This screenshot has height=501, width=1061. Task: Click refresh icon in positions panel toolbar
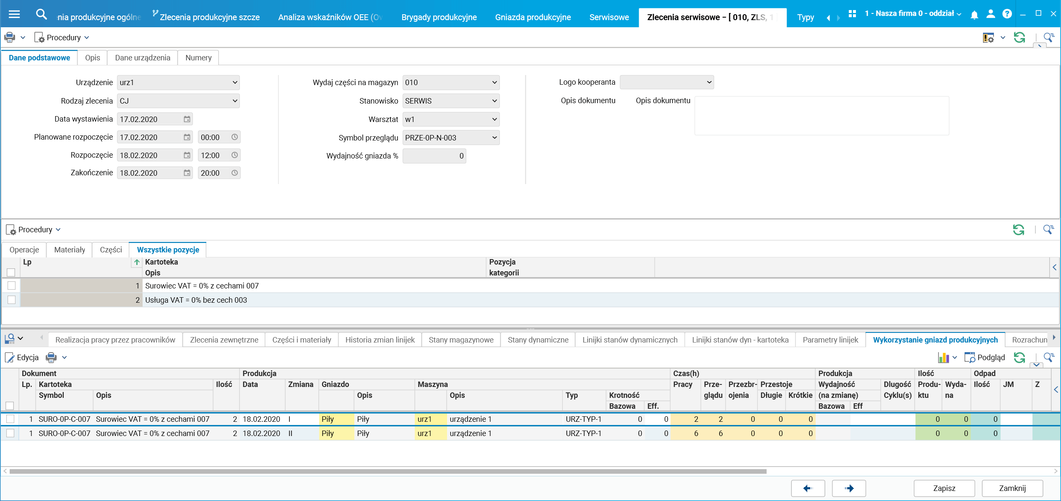[x=1019, y=229]
